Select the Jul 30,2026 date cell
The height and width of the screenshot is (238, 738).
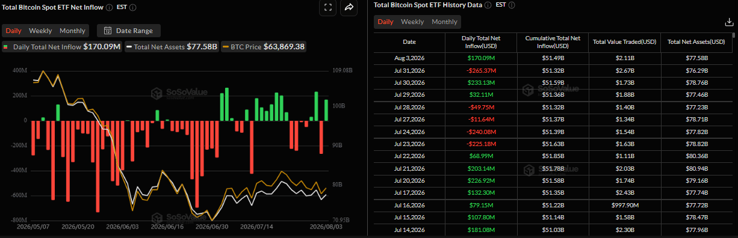[x=409, y=82]
